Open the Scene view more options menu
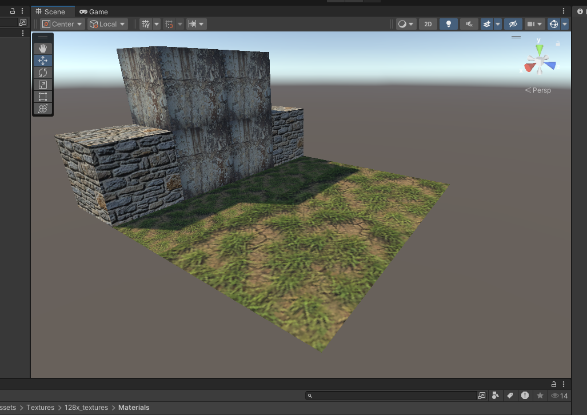This screenshot has width=587, height=415. click(x=564, y=11)
